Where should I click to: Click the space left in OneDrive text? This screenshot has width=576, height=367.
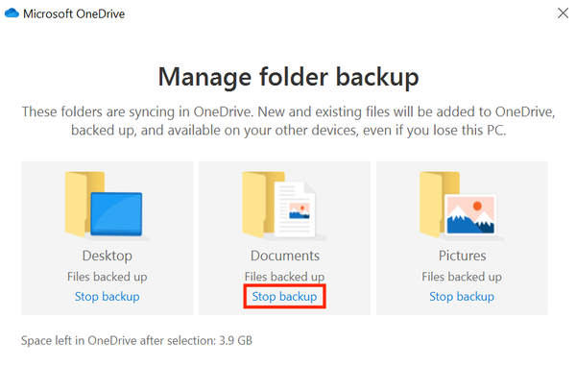point(136,340)
